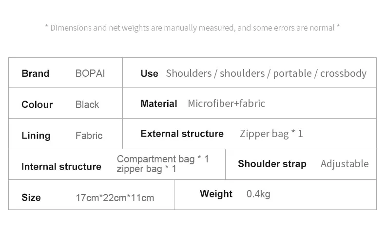
Task: Click the Size label
Action: pos(31,197)
